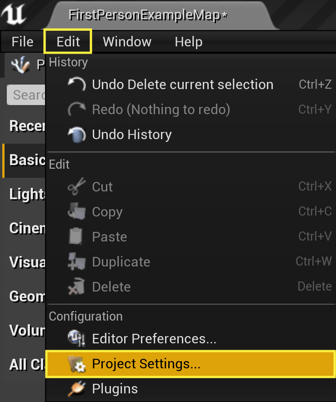Open the File menu
This screenshot has height=402, width=336.
22,42
